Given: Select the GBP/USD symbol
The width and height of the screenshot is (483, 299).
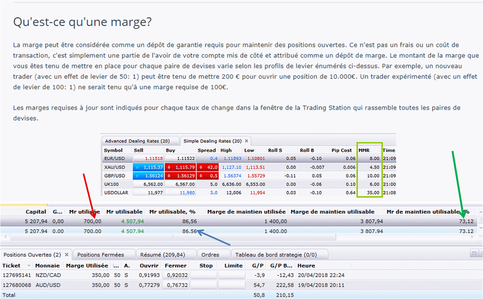Looking at the screenshot, I should pos(114,176).
